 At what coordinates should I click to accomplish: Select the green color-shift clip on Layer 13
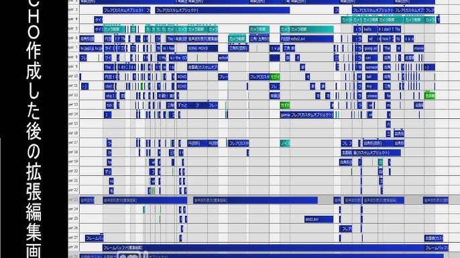285,105
